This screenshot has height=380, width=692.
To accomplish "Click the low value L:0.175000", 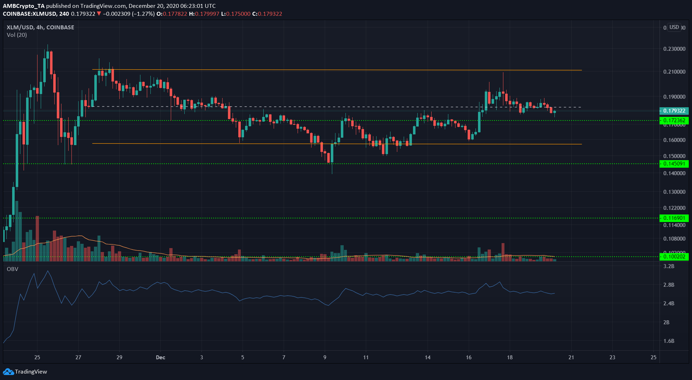I will (236, 14).
